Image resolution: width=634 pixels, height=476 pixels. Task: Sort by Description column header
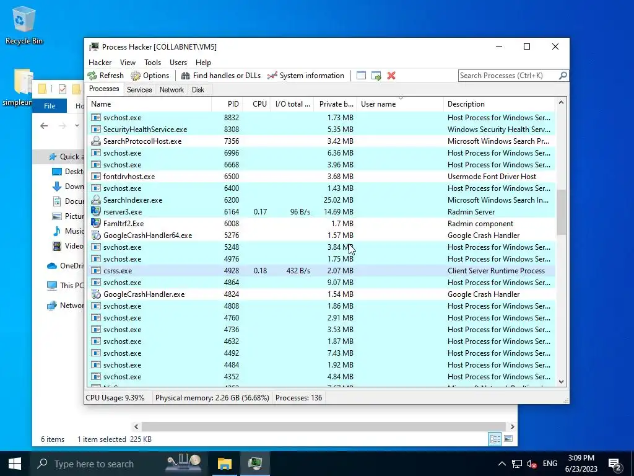click(x=499, y=104)
